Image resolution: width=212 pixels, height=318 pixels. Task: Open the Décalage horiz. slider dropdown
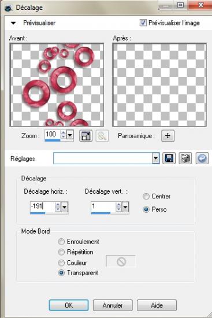65,207
